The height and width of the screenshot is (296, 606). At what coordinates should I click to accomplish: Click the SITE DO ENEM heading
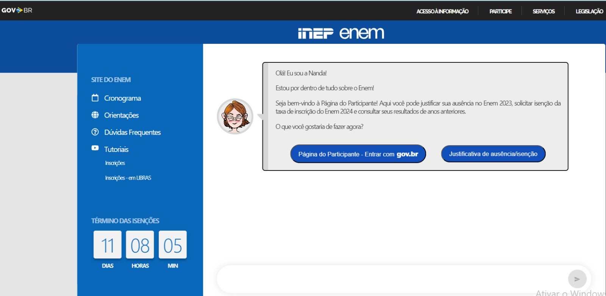click(111, 80)
